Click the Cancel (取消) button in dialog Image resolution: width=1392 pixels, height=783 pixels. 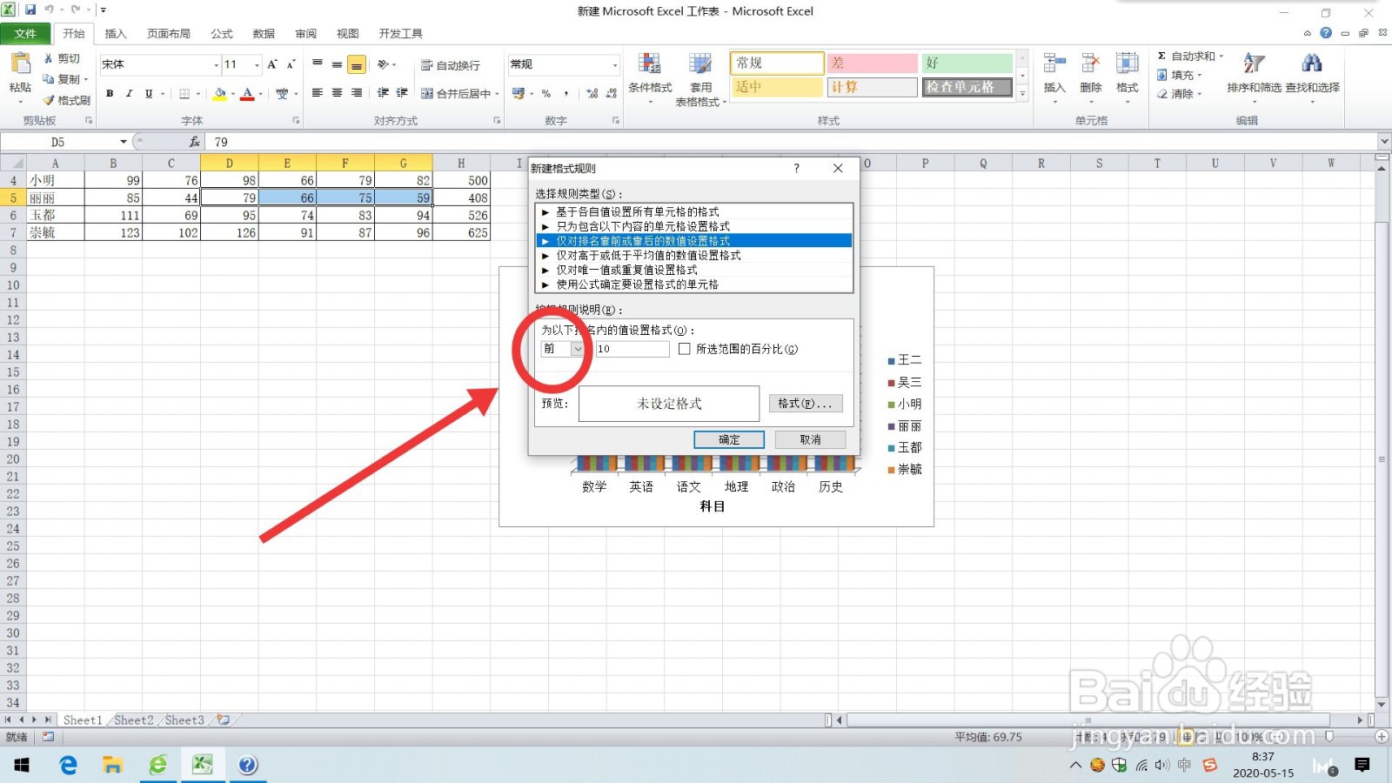coord(810,440)
